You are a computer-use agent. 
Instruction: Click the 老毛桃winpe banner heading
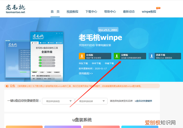click(x=100, y=37)
